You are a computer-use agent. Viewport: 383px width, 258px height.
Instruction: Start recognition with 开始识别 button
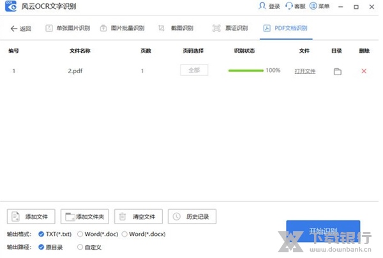323,231
